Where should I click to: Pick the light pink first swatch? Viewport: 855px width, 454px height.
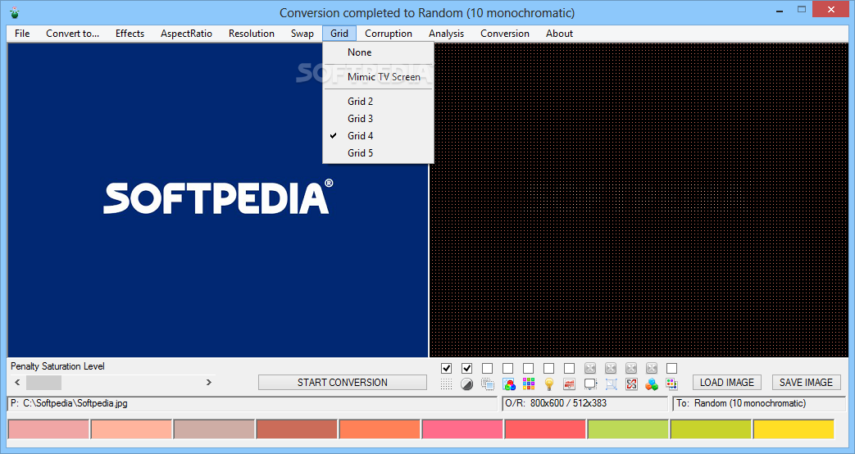point(48,429)
